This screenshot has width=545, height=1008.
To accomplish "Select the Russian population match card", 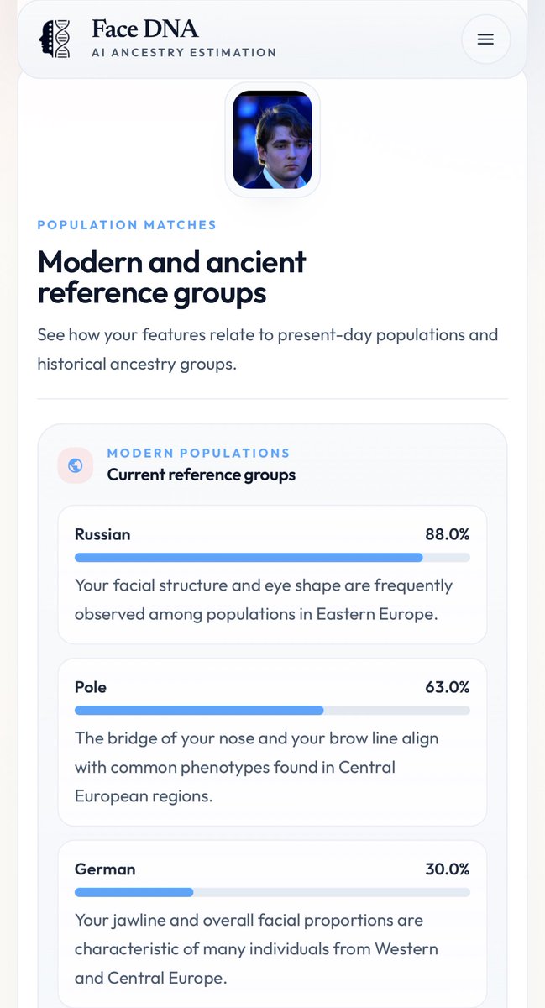I will tap(272, 575).
